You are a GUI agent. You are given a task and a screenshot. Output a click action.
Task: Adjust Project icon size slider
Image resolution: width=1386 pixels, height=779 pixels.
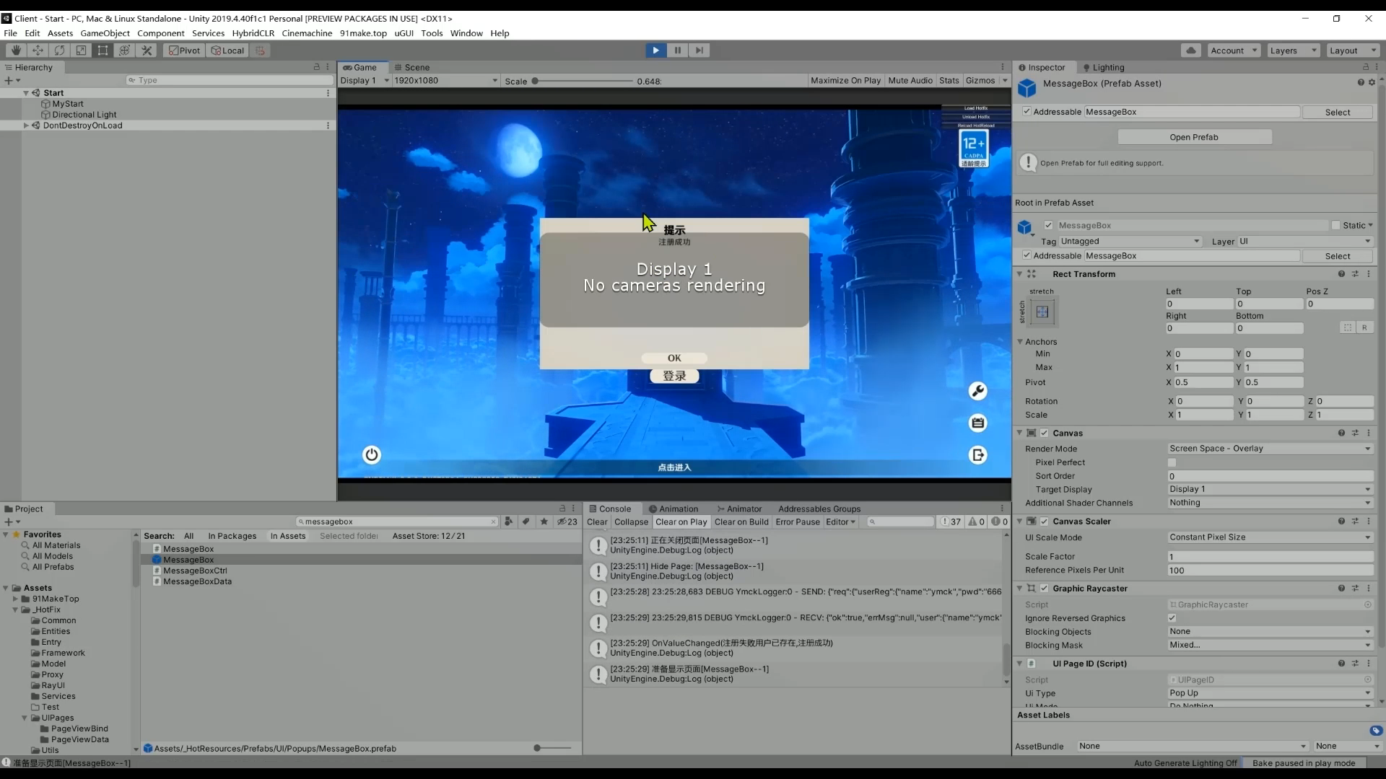[552, 748]
